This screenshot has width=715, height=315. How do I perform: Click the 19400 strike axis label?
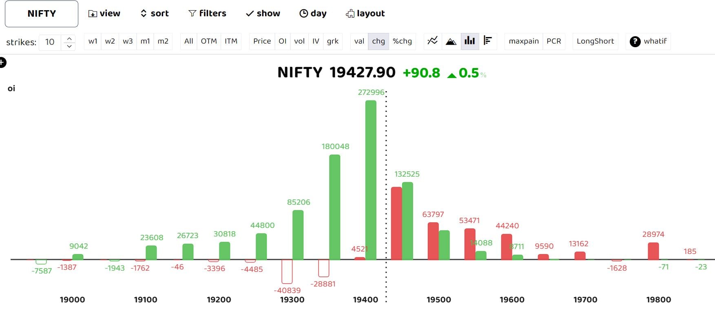pos(365,300)
